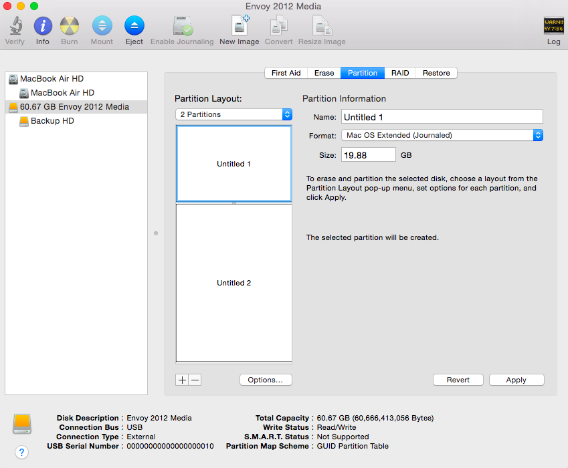The height and width of the screenshot is (468, 568).
Task: Click the sidebar splitter dot handle
Action: [156, 233]
